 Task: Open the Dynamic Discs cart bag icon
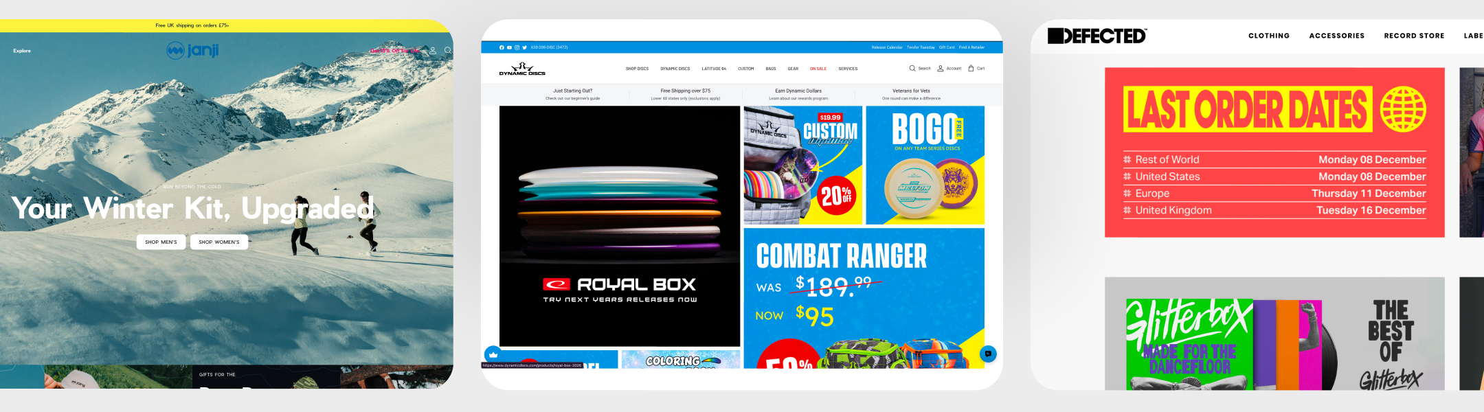[971, 68]
